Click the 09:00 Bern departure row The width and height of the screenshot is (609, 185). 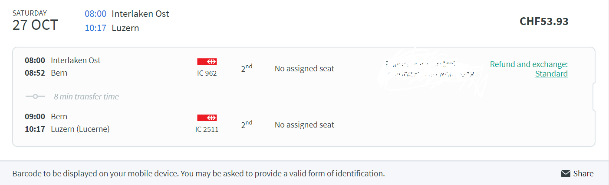[x=46, y=117]
